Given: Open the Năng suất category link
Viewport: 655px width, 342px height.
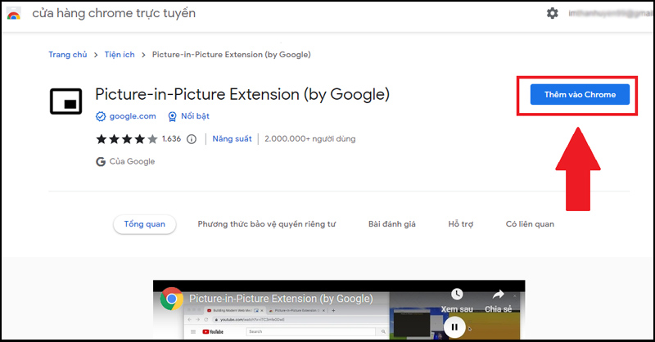Looking at the screenshot, I should pos(232,139).
